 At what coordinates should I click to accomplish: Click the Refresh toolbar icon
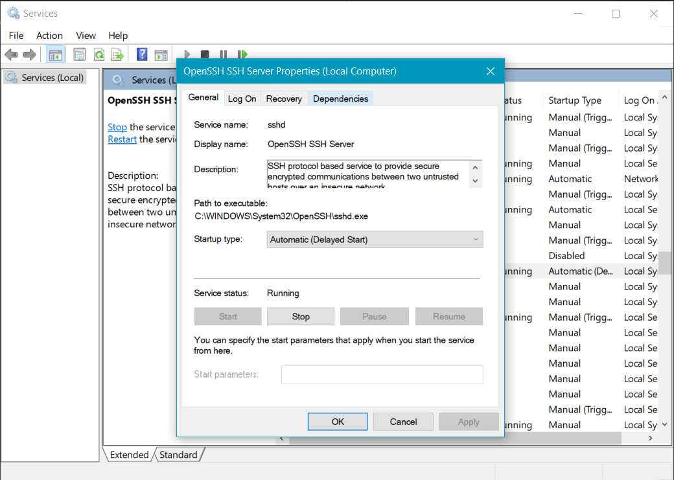pyautogui.click(x=99, y=54)
